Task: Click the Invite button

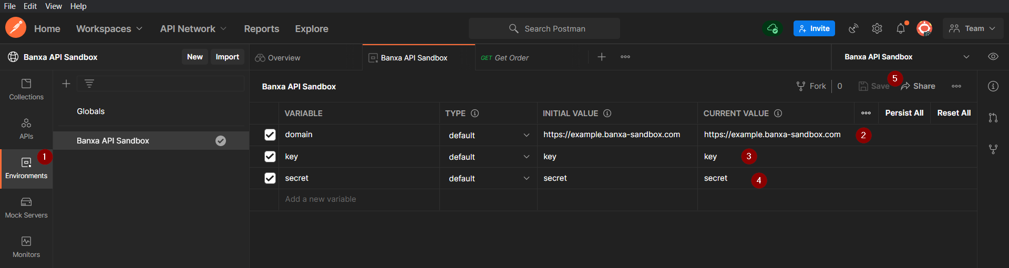Action: pyautogui.click(x=814, y=28)
